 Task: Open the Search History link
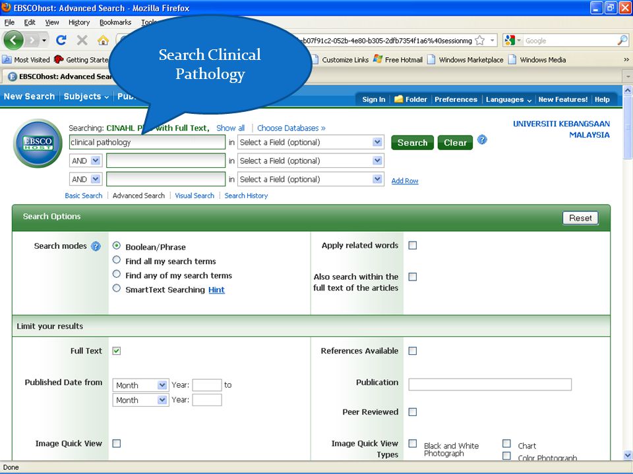(246, 196)
